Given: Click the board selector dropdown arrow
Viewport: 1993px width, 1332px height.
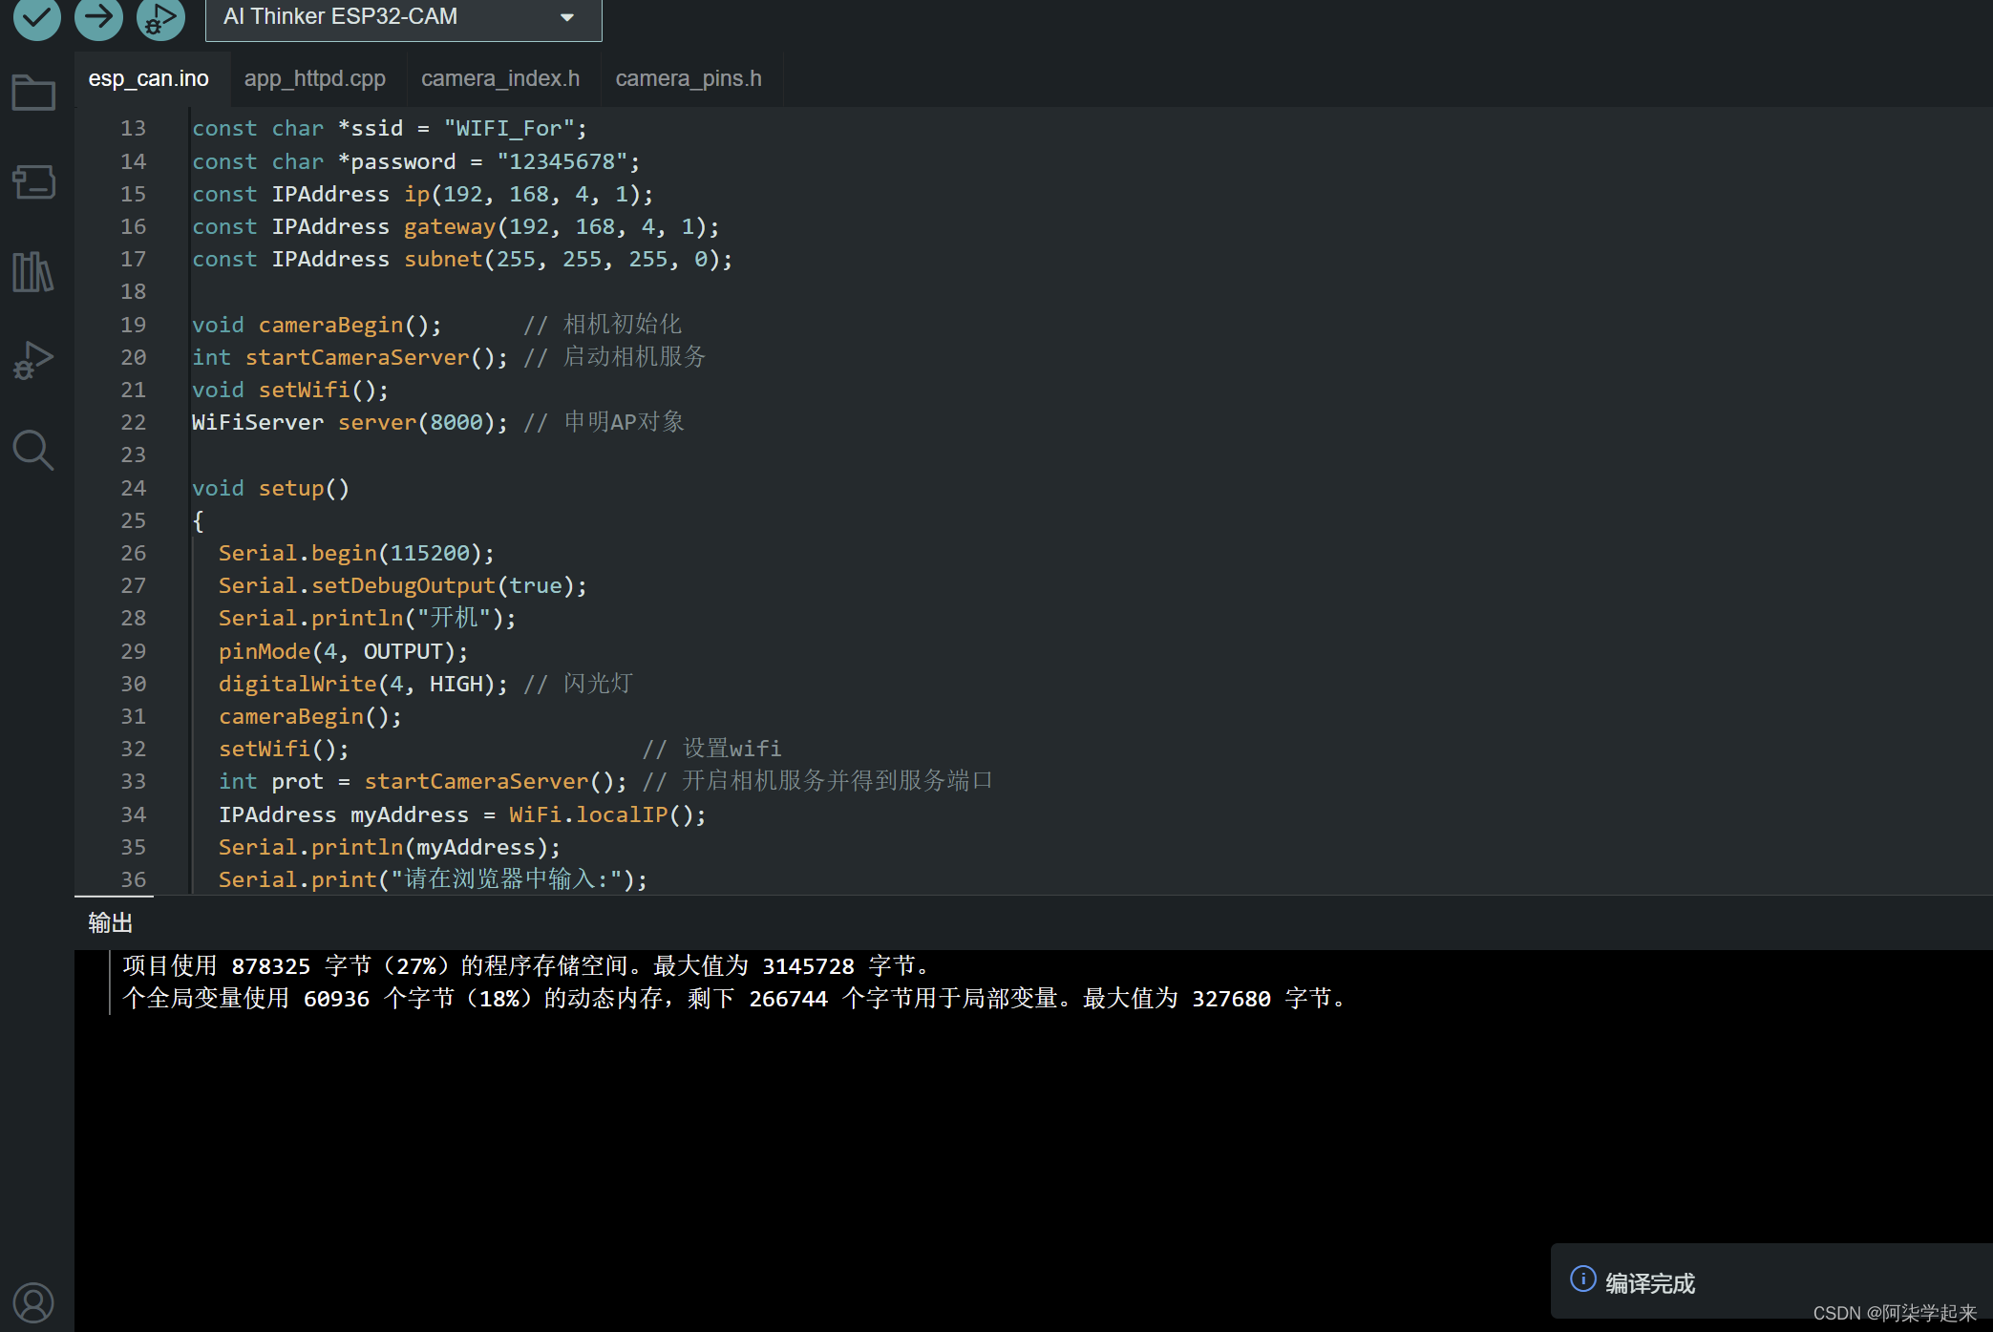Looking at the screenshot, I should pyautogui.click(x=567, y=17).
